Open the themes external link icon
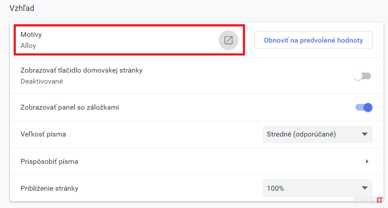 [x=228, y=40]
